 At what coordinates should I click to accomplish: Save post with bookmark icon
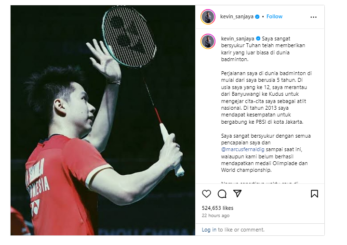click(314, 193)
